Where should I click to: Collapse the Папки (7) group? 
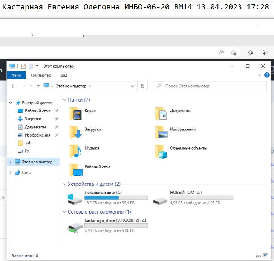(65, 100)
